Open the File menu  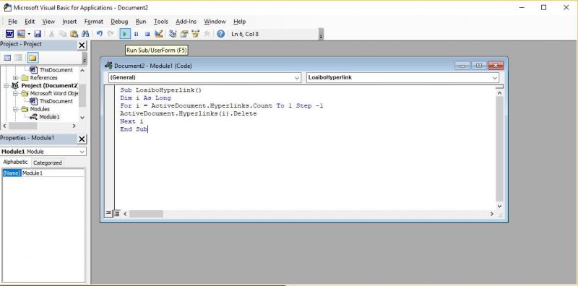click(12, 22)
